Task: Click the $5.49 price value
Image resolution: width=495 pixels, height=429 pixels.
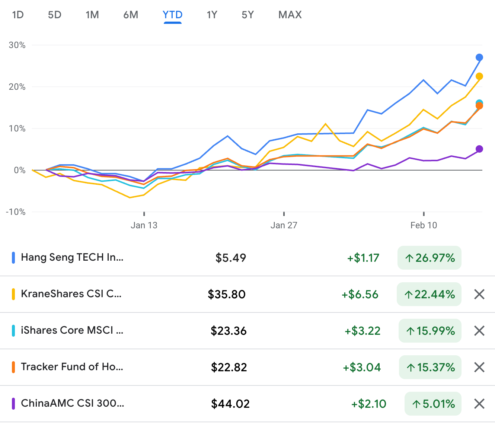Action: pos(231,258)
